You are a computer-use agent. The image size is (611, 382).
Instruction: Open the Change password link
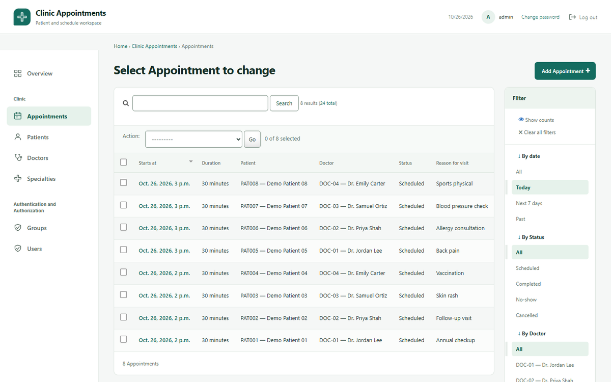540,17
